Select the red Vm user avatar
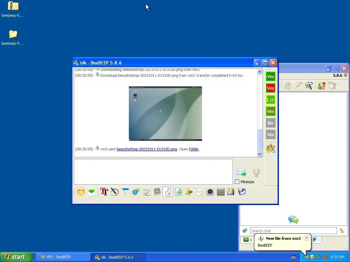The height and width of the screenshot is (262, 350). (x=271, y=88)
